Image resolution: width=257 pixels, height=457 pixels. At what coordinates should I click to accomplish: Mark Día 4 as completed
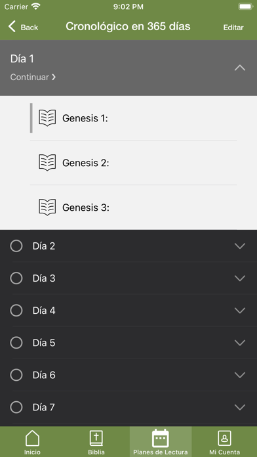click(x=16, y=311)
